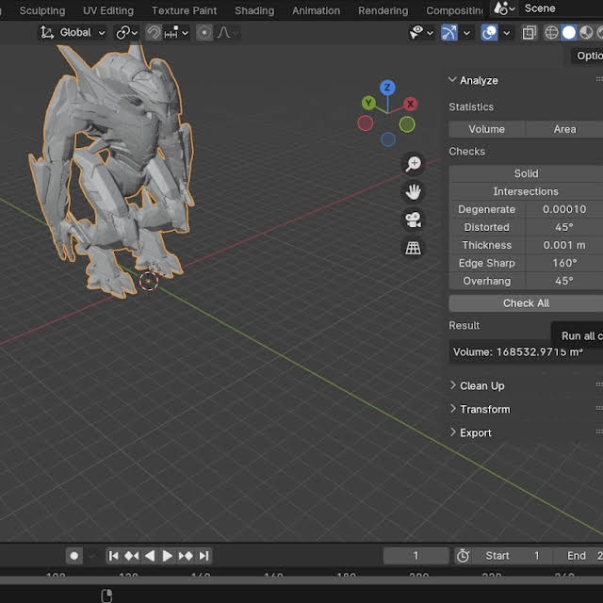603x603 pixels.
Task: Toggle the snapping magnet icon
Action: [x=154, y=33]
